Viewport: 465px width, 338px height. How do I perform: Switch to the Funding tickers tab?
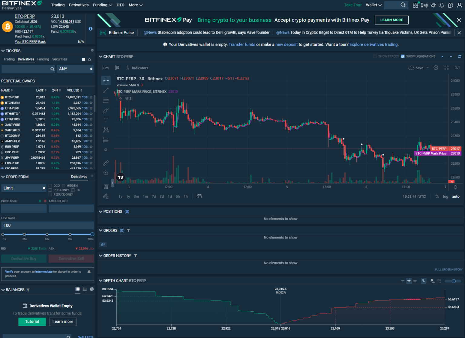tap(43, 59)
